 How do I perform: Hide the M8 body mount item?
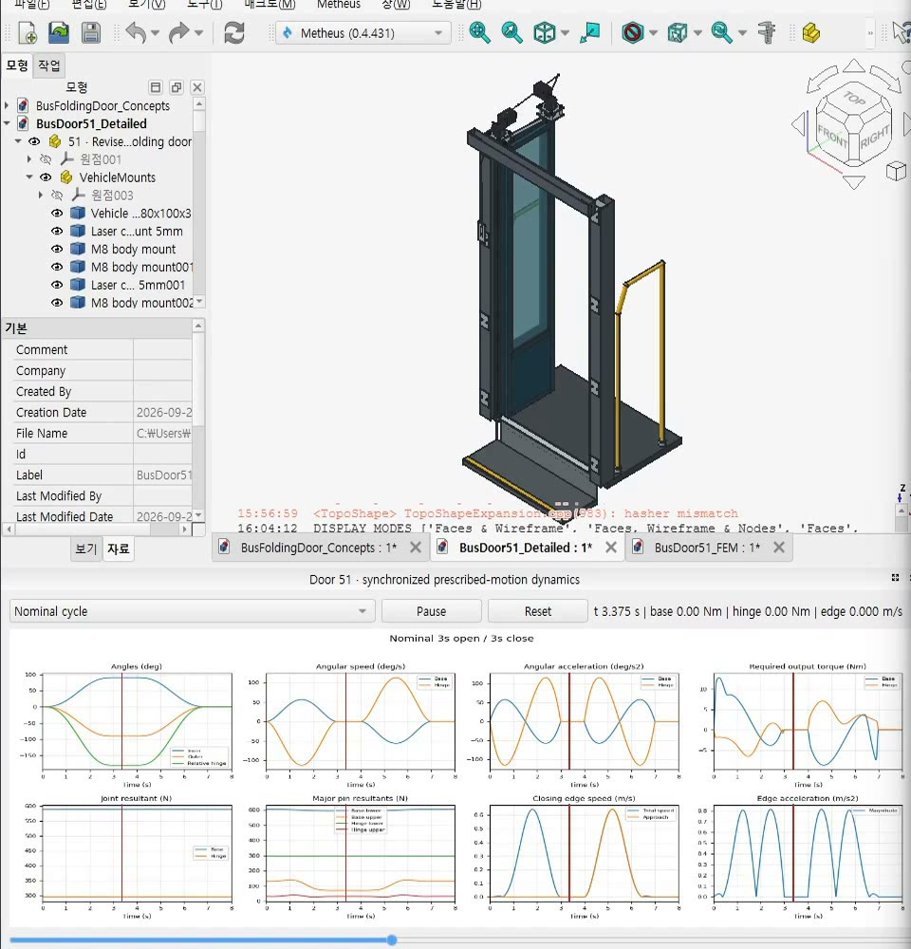pos(57,249)
